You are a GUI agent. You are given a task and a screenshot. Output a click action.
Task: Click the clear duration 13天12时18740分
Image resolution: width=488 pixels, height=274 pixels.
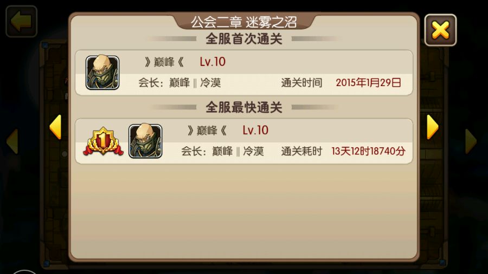click(x=369, y=151)
